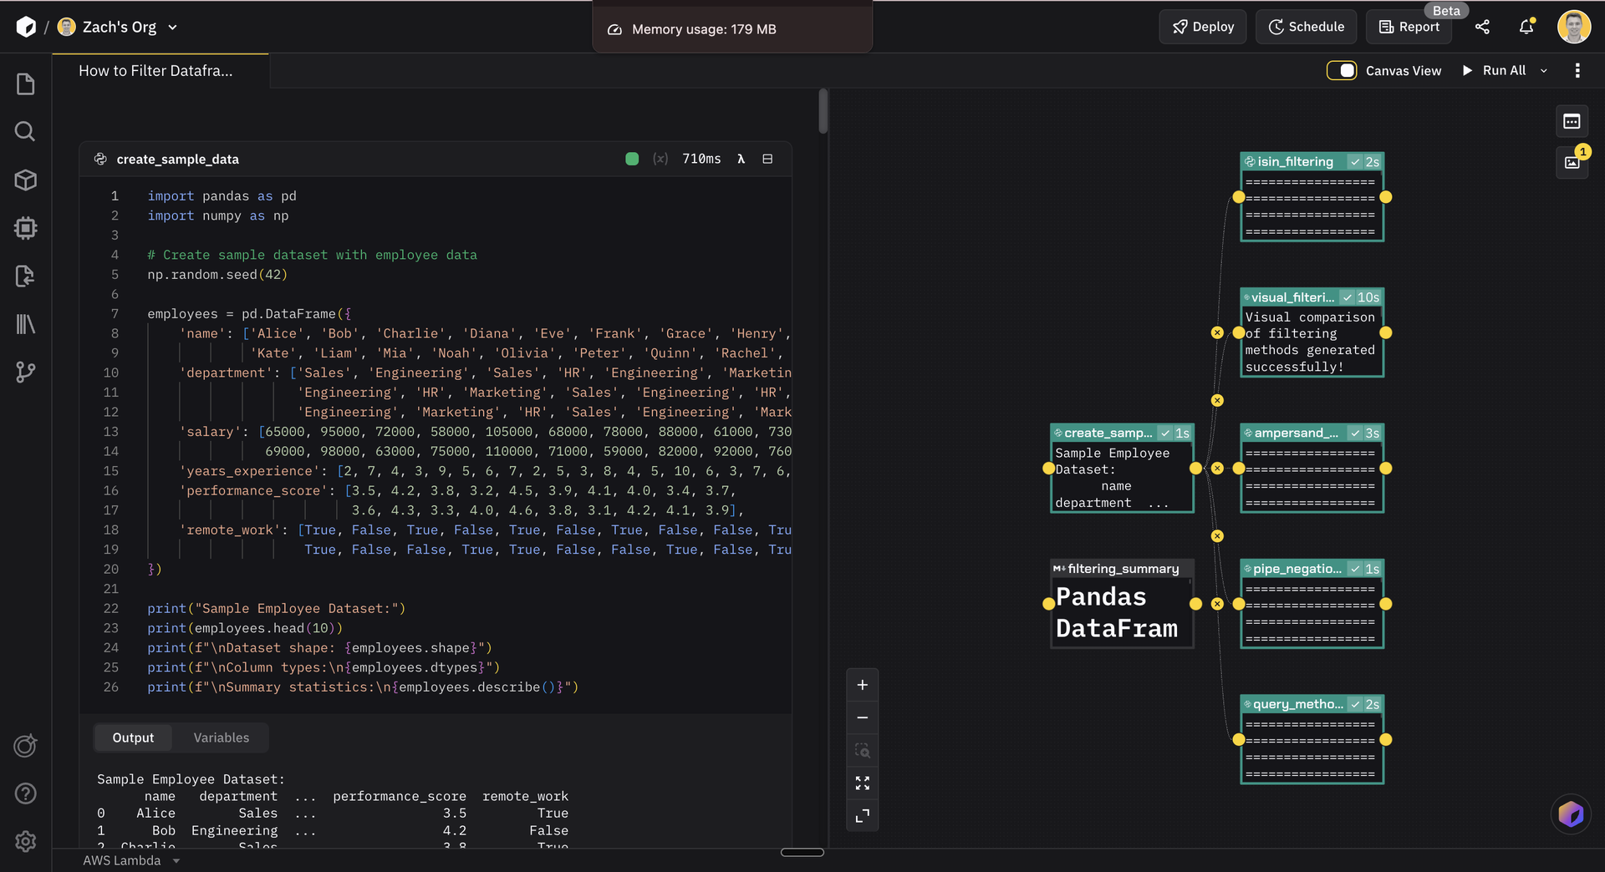
Task: Select the isin_filtering node on canvas
Action: click(1312, 197)
